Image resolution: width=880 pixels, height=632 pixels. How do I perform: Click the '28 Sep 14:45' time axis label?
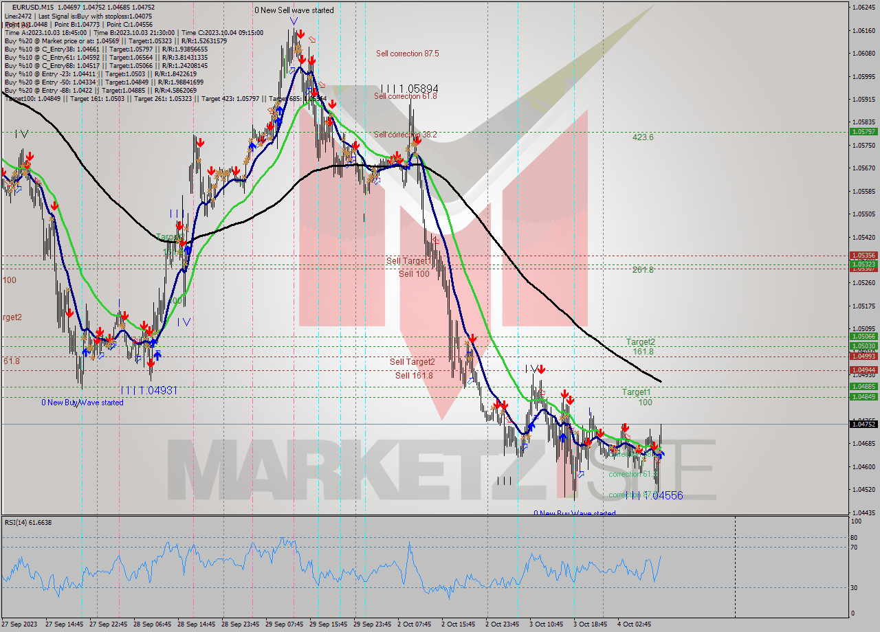click(x=197, y=624)
